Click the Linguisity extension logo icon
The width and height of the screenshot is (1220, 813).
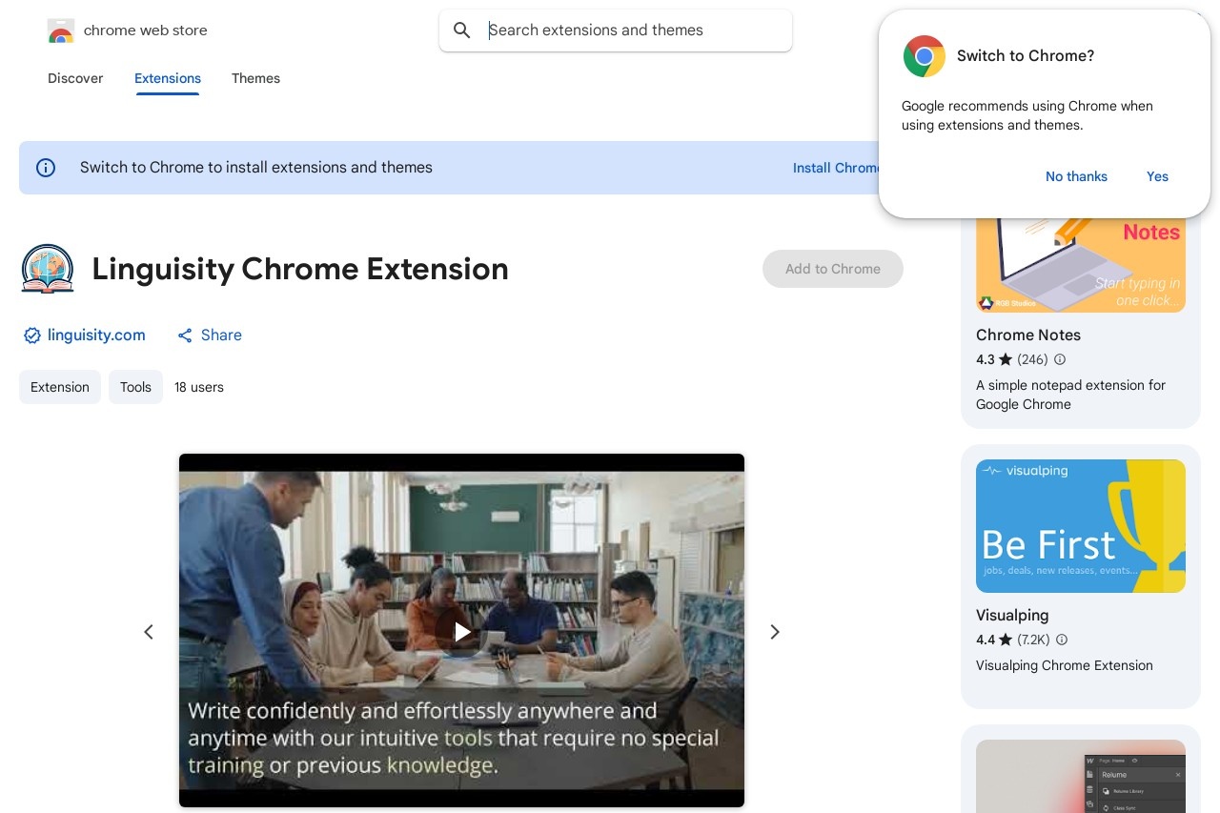48,269
